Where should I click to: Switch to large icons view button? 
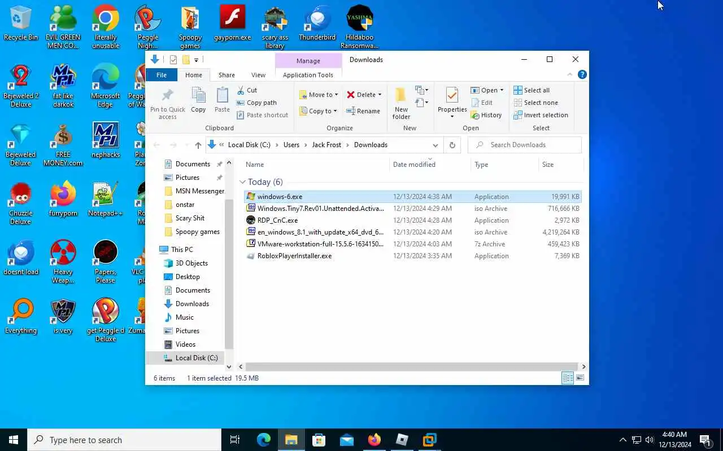click(580, 378)
